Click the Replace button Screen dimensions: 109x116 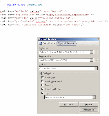[x=89, y=104]
